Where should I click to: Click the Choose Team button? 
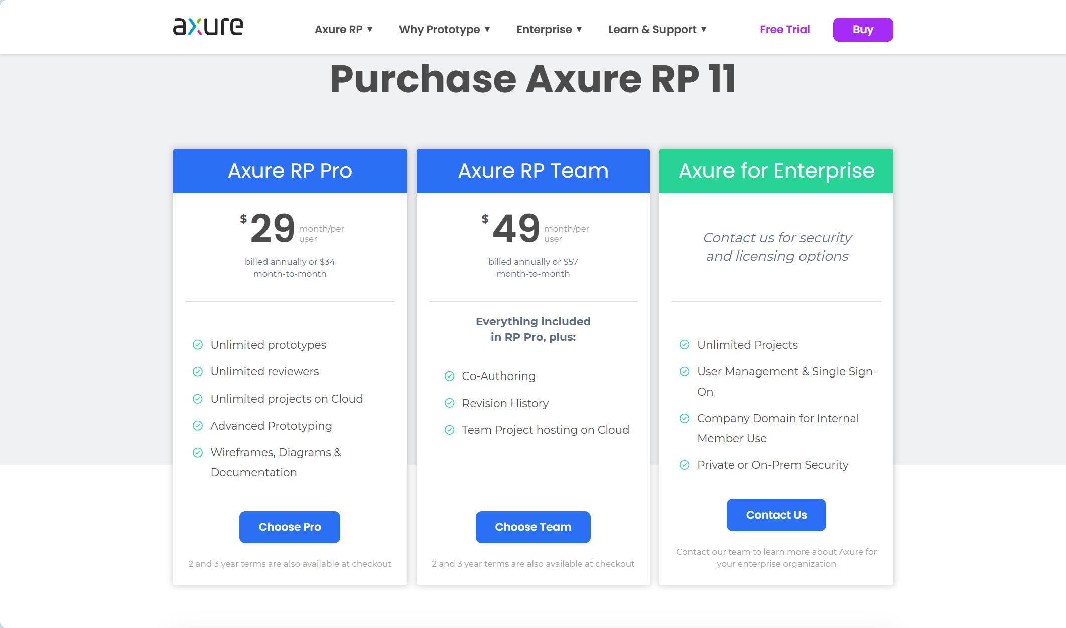533,527
